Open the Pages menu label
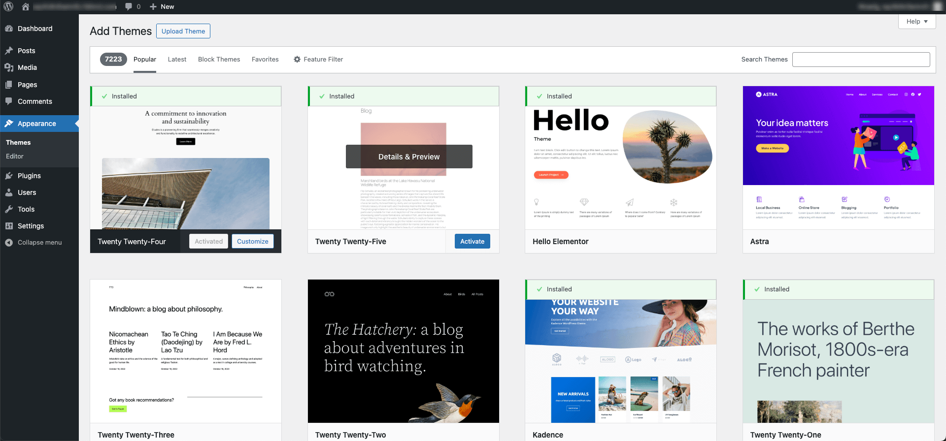 28,85
